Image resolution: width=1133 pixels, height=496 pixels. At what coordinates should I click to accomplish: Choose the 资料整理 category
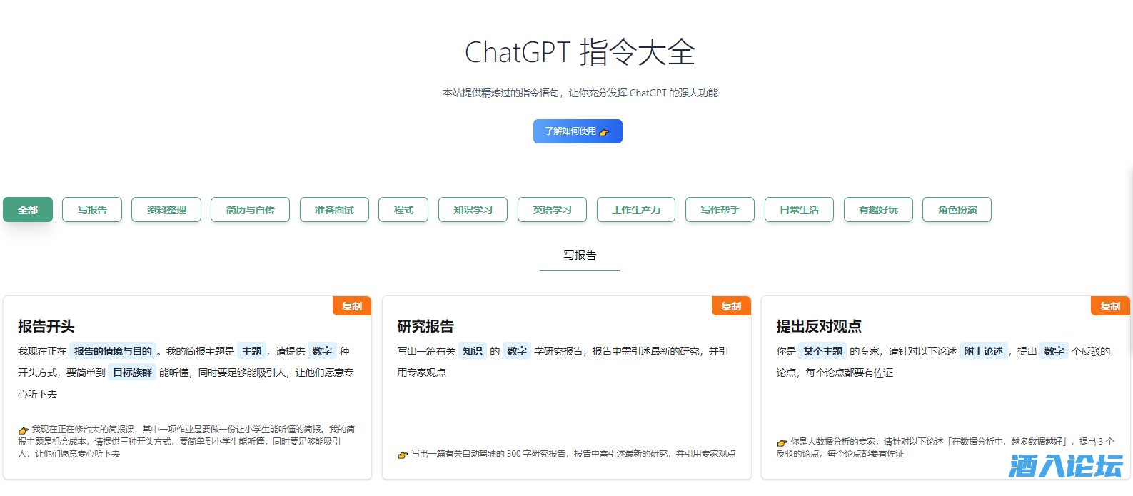pos(166,210)
